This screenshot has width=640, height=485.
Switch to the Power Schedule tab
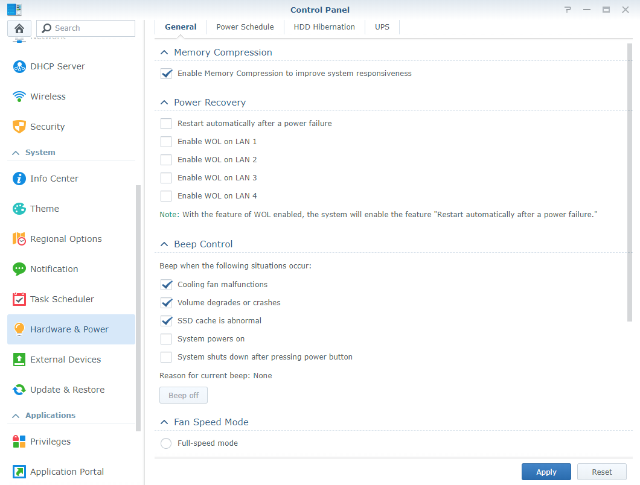pos(245,27)
